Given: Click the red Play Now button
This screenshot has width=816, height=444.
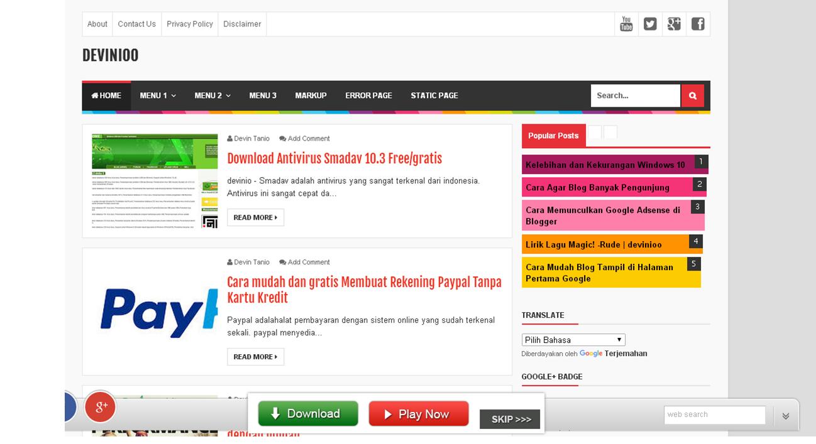Looking at the screenshot, I should tap(419, 414).
